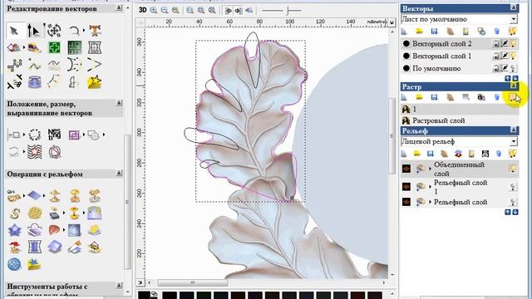Screen dimensions: 532x299
Task: Toggle all relief layers visibility bulb in Рельеф toolbar
Action: coord(512,154)
